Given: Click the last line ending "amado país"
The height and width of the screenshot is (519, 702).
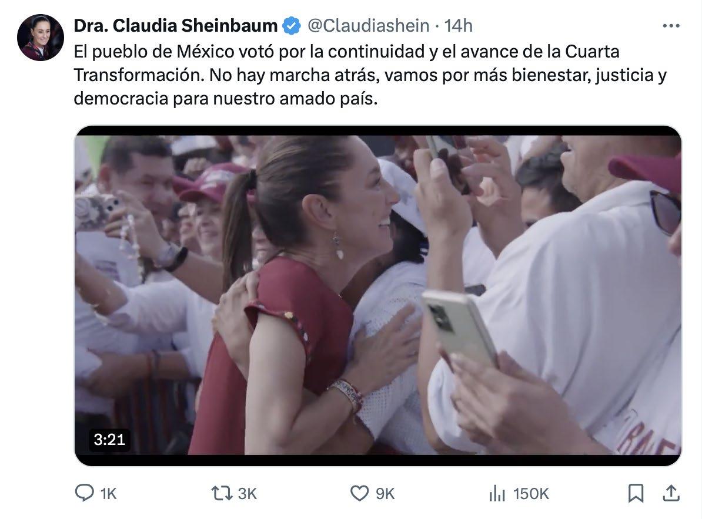Looking at the screenshot, I should click(226, 99).
